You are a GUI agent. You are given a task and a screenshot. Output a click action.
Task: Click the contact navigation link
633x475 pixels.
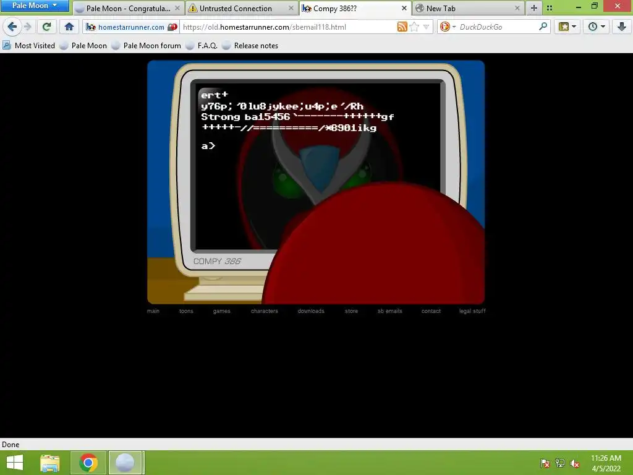tap(431, 311)
